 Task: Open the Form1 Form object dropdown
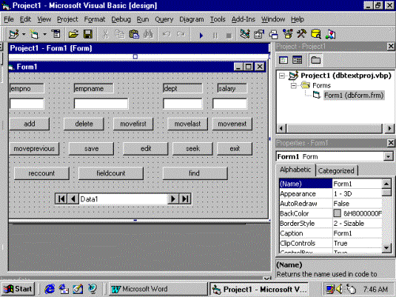point(388,157)
